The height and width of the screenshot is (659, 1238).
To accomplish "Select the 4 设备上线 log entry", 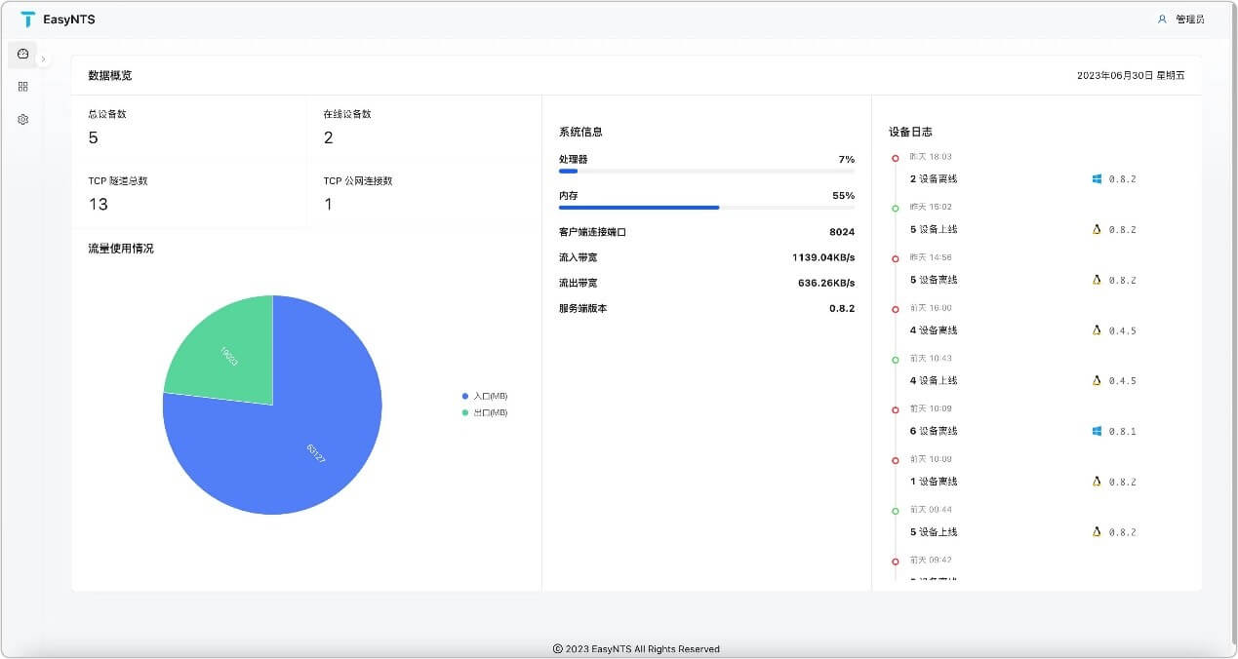I will tap(934, 381).
